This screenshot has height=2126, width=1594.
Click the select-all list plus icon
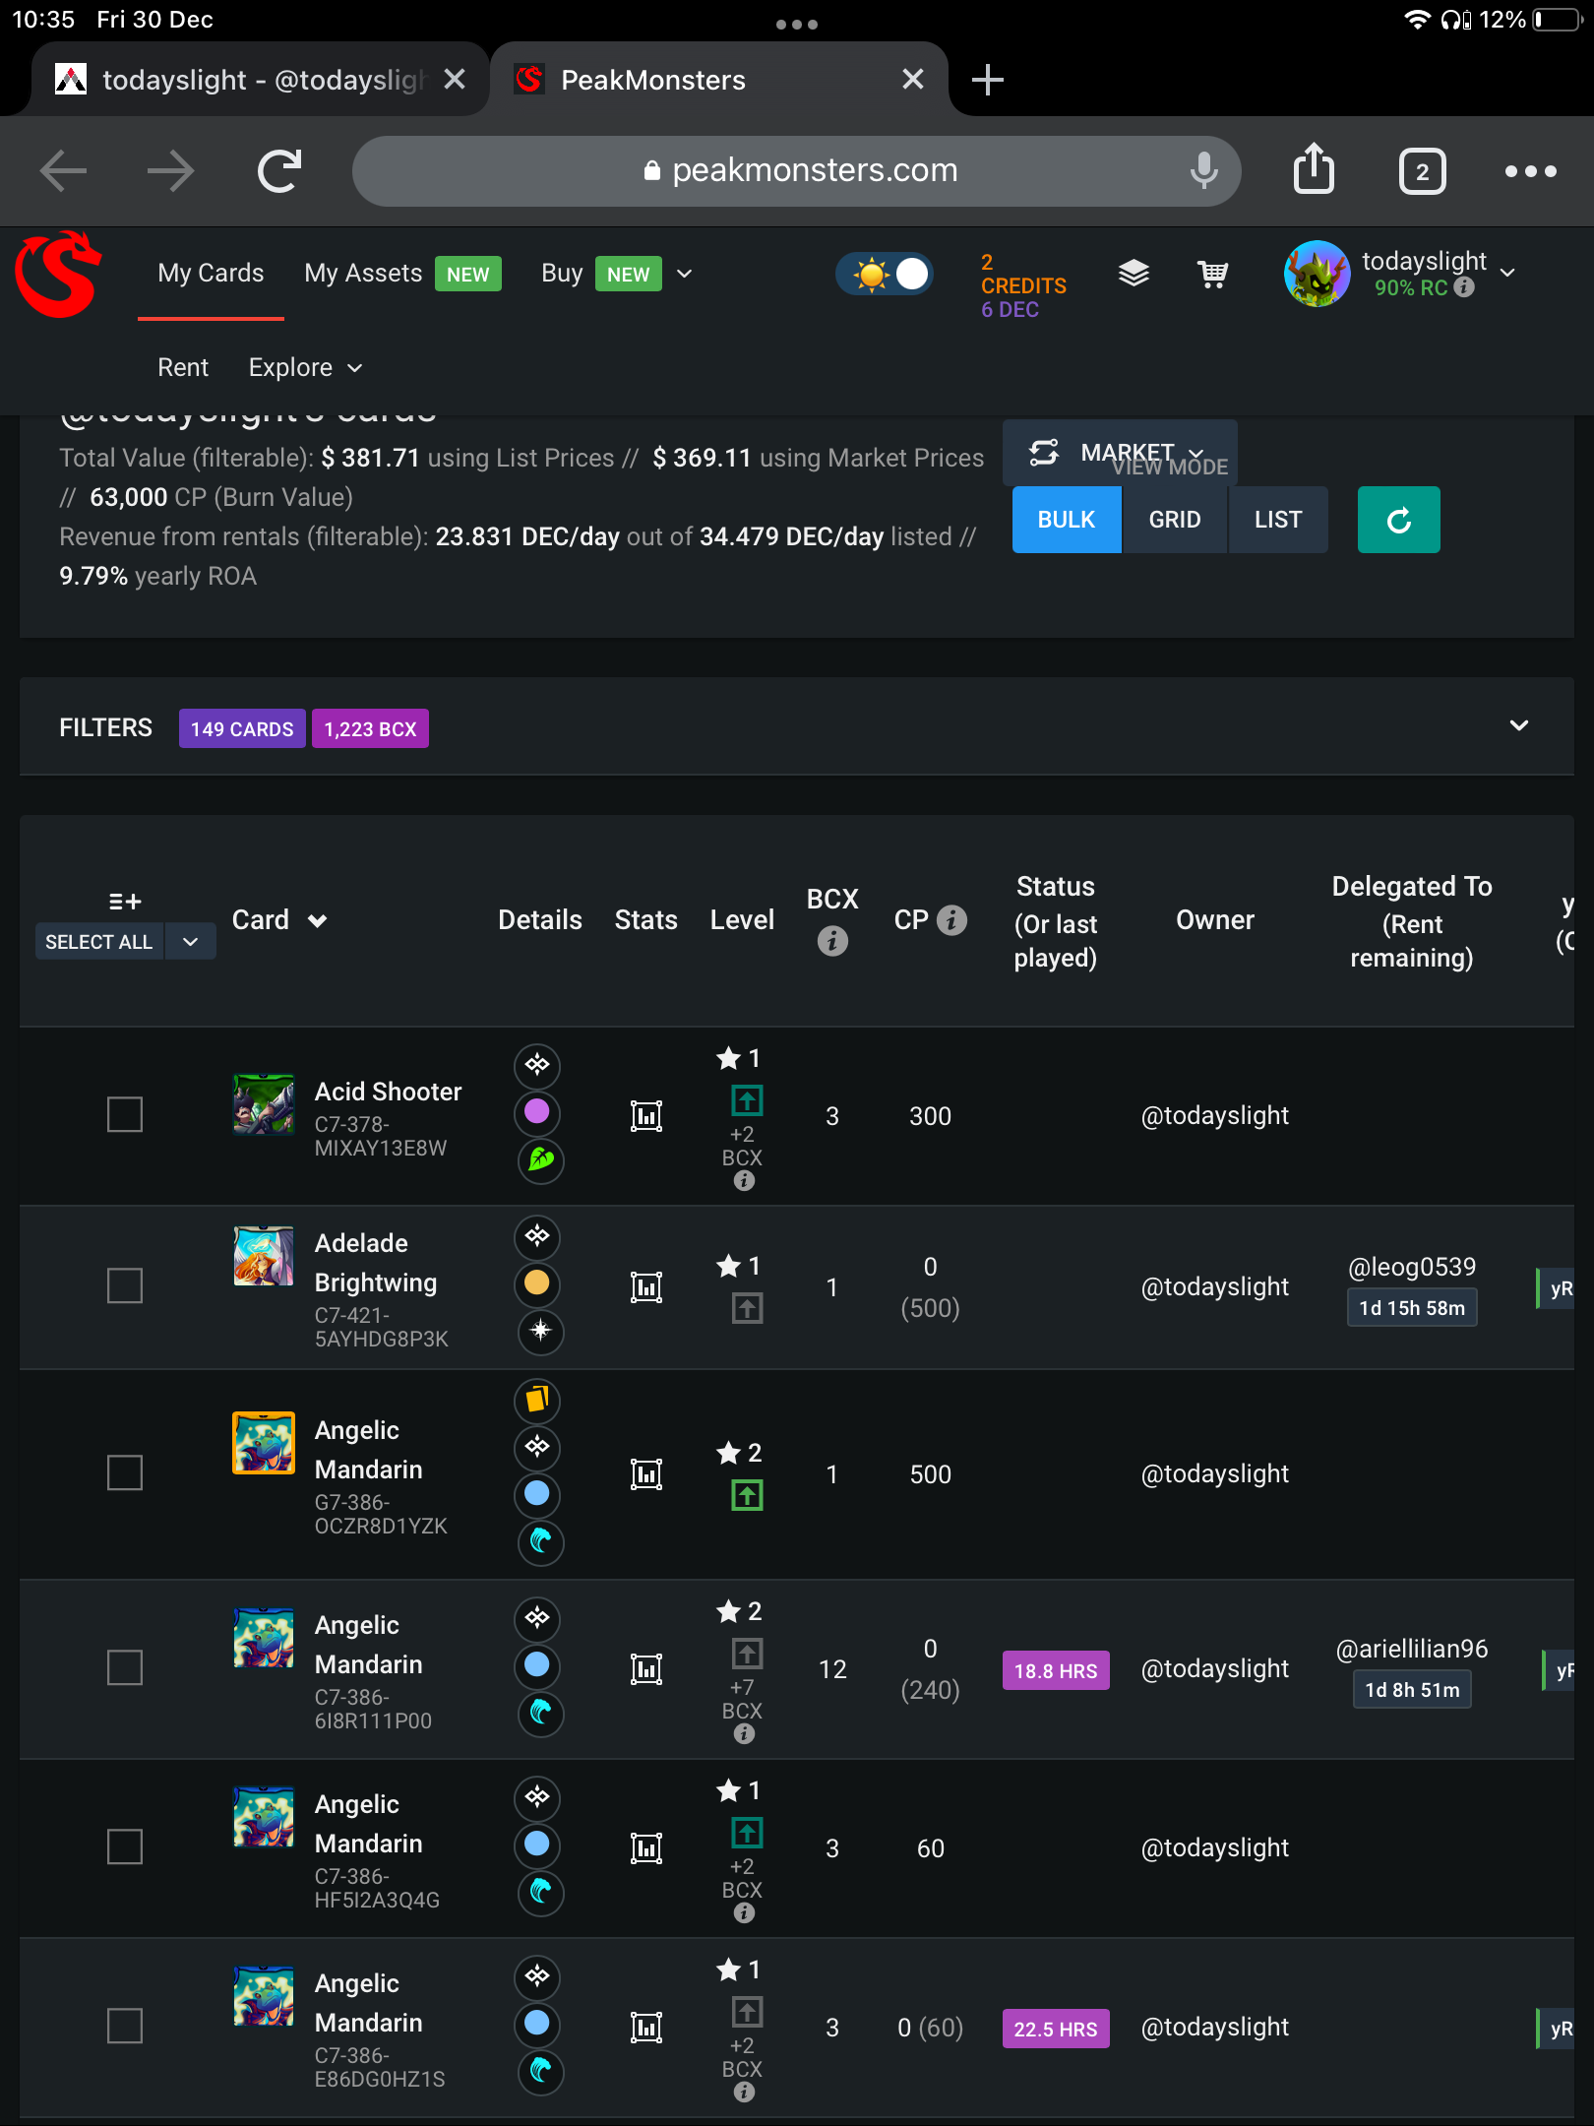tap(125, 901)
